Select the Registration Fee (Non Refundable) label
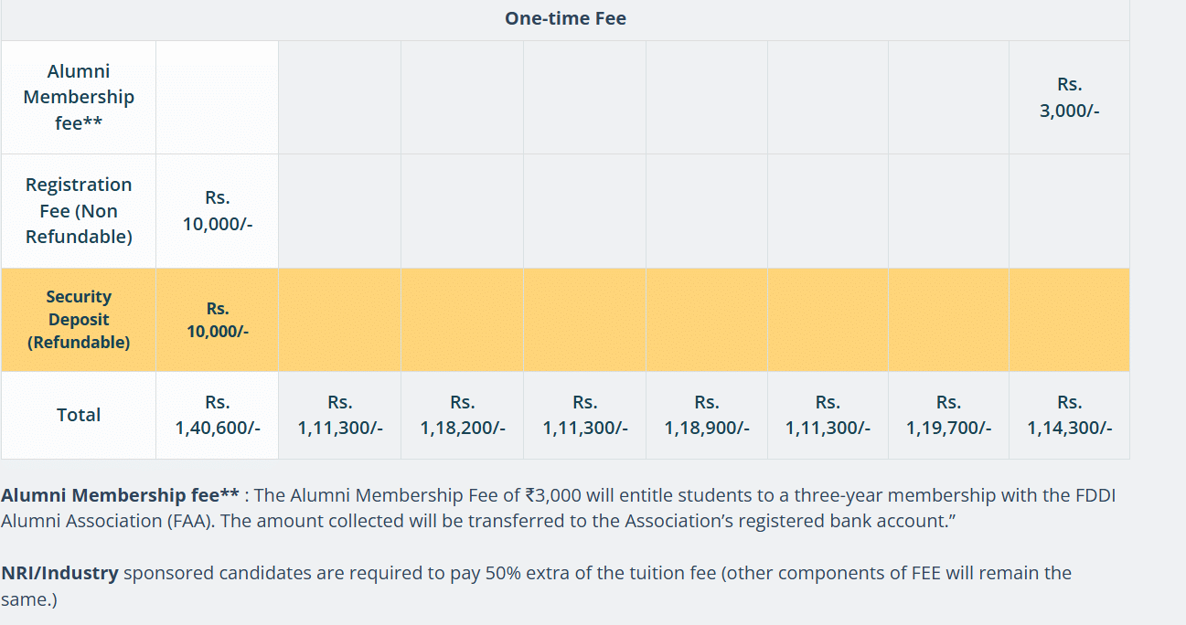Viewport: 1186px width, 625px height. pyautogui.click(x=79, y=210)
